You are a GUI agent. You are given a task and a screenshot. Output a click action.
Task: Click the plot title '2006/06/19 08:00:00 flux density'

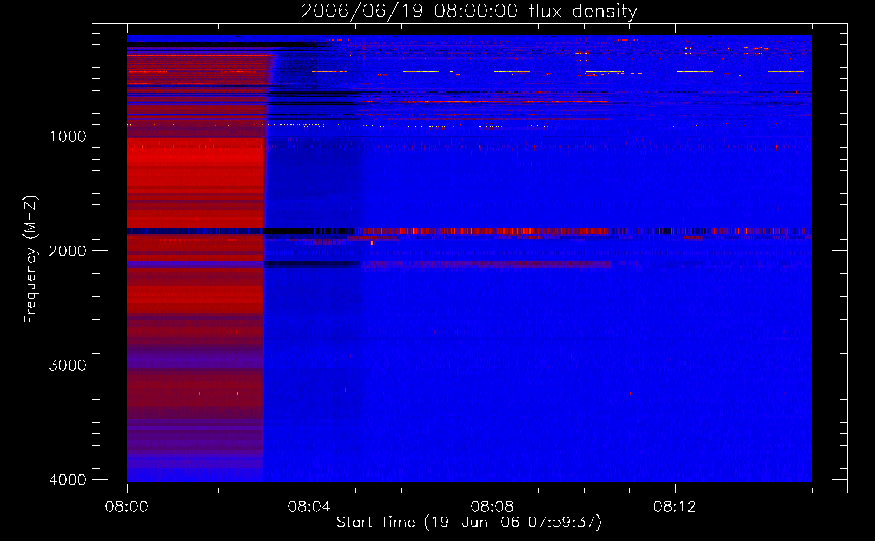click(x=469, y=11)
